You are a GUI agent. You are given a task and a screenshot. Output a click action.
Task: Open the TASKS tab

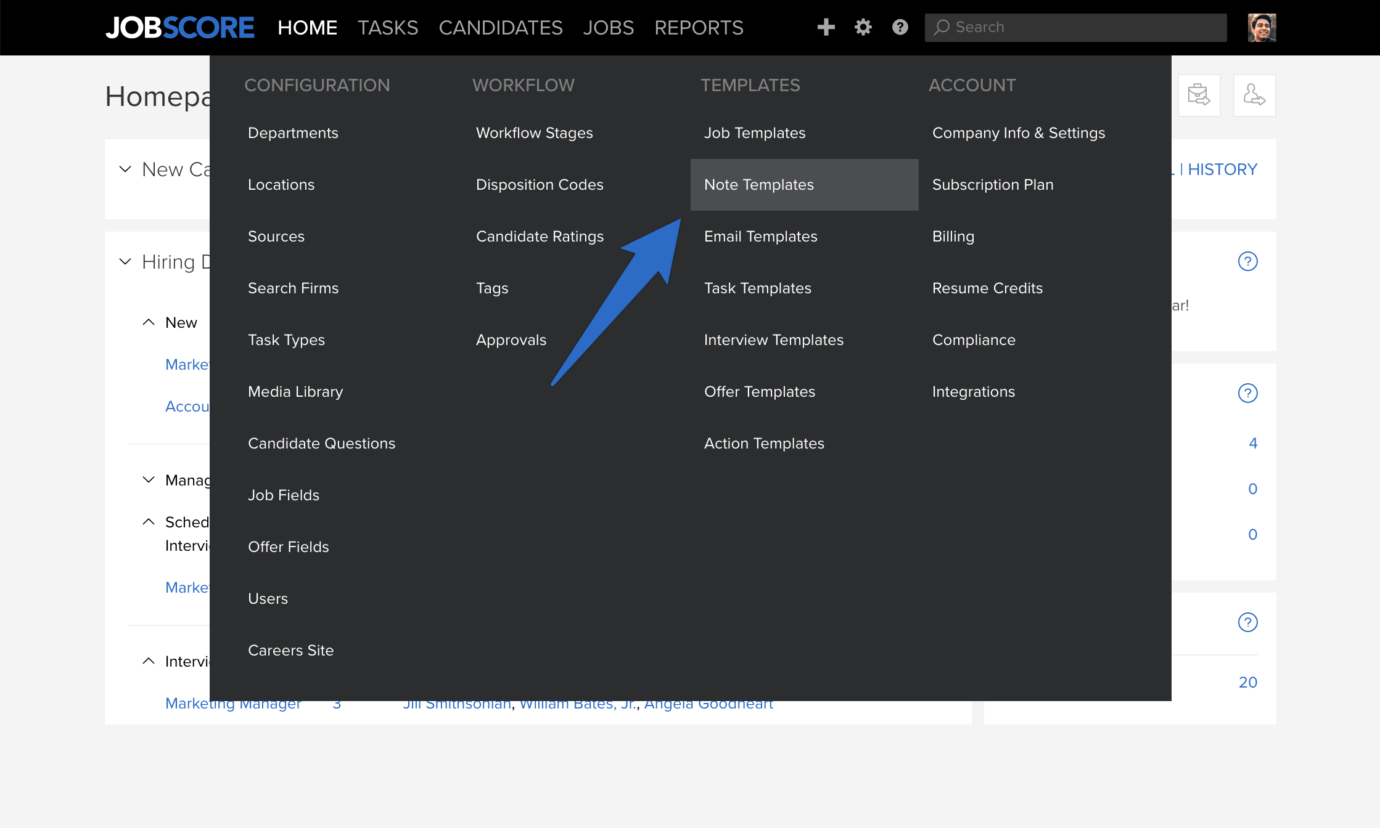388,28
